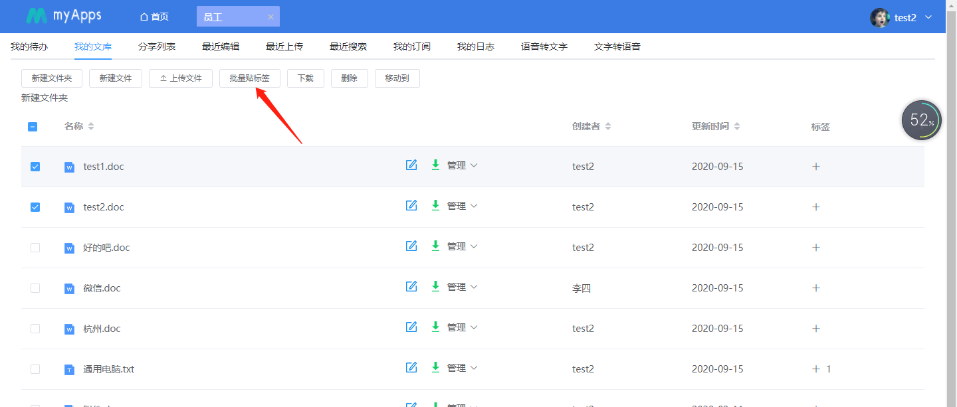Open 我的订阅 tab
This screenshot has height=407, width=957.
click(x=412, y=46)
